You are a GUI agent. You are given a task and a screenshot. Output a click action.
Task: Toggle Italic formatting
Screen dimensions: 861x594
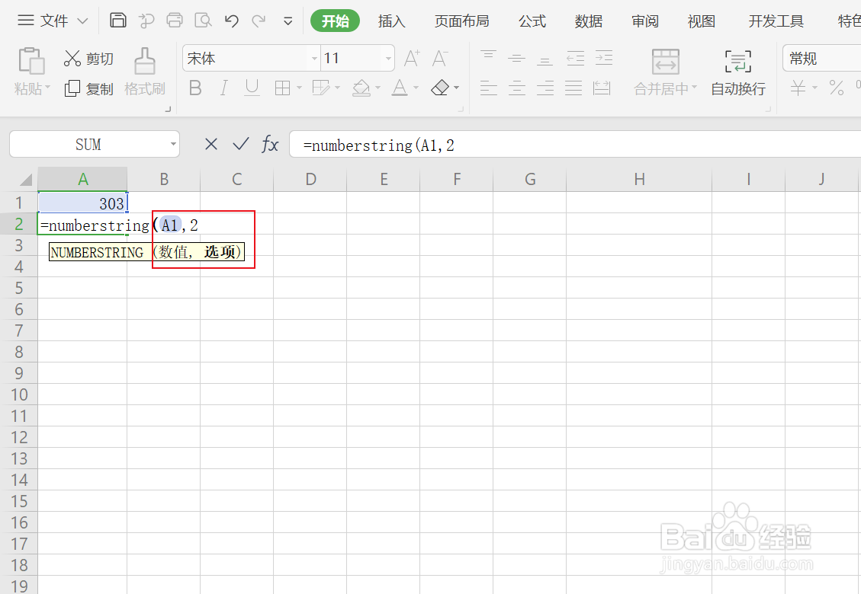click(x=223, y=88)
